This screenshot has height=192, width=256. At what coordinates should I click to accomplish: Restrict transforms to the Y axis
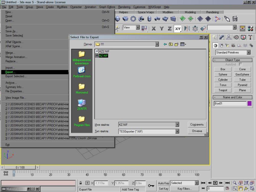point(162,28)
